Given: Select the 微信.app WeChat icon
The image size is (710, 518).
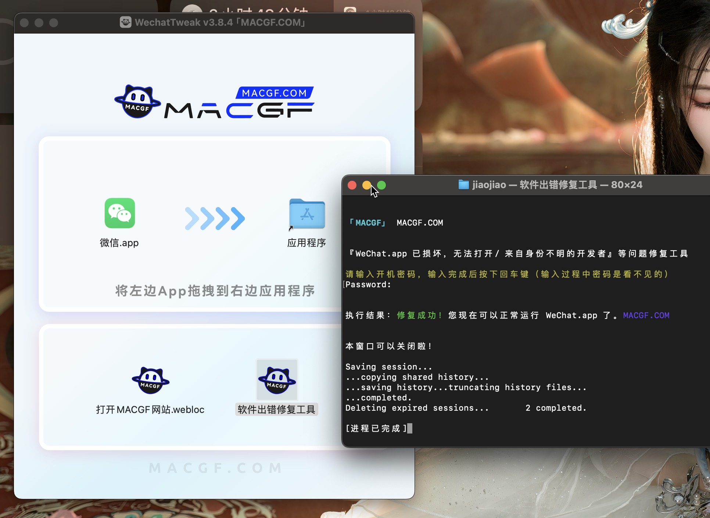Looking at the screenshot, I should coord(119,213).
